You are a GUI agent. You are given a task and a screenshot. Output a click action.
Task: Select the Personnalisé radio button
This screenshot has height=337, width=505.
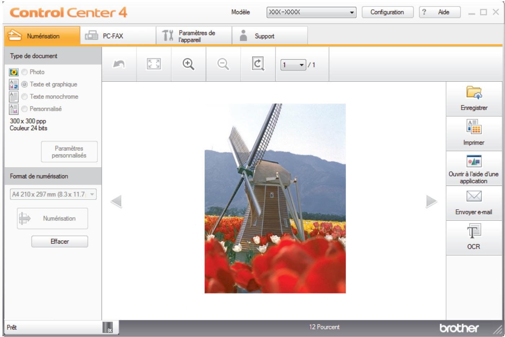point(24,109)
